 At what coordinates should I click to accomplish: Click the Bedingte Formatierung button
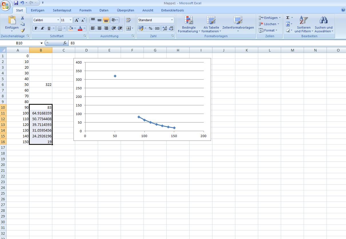pos(189,25)
